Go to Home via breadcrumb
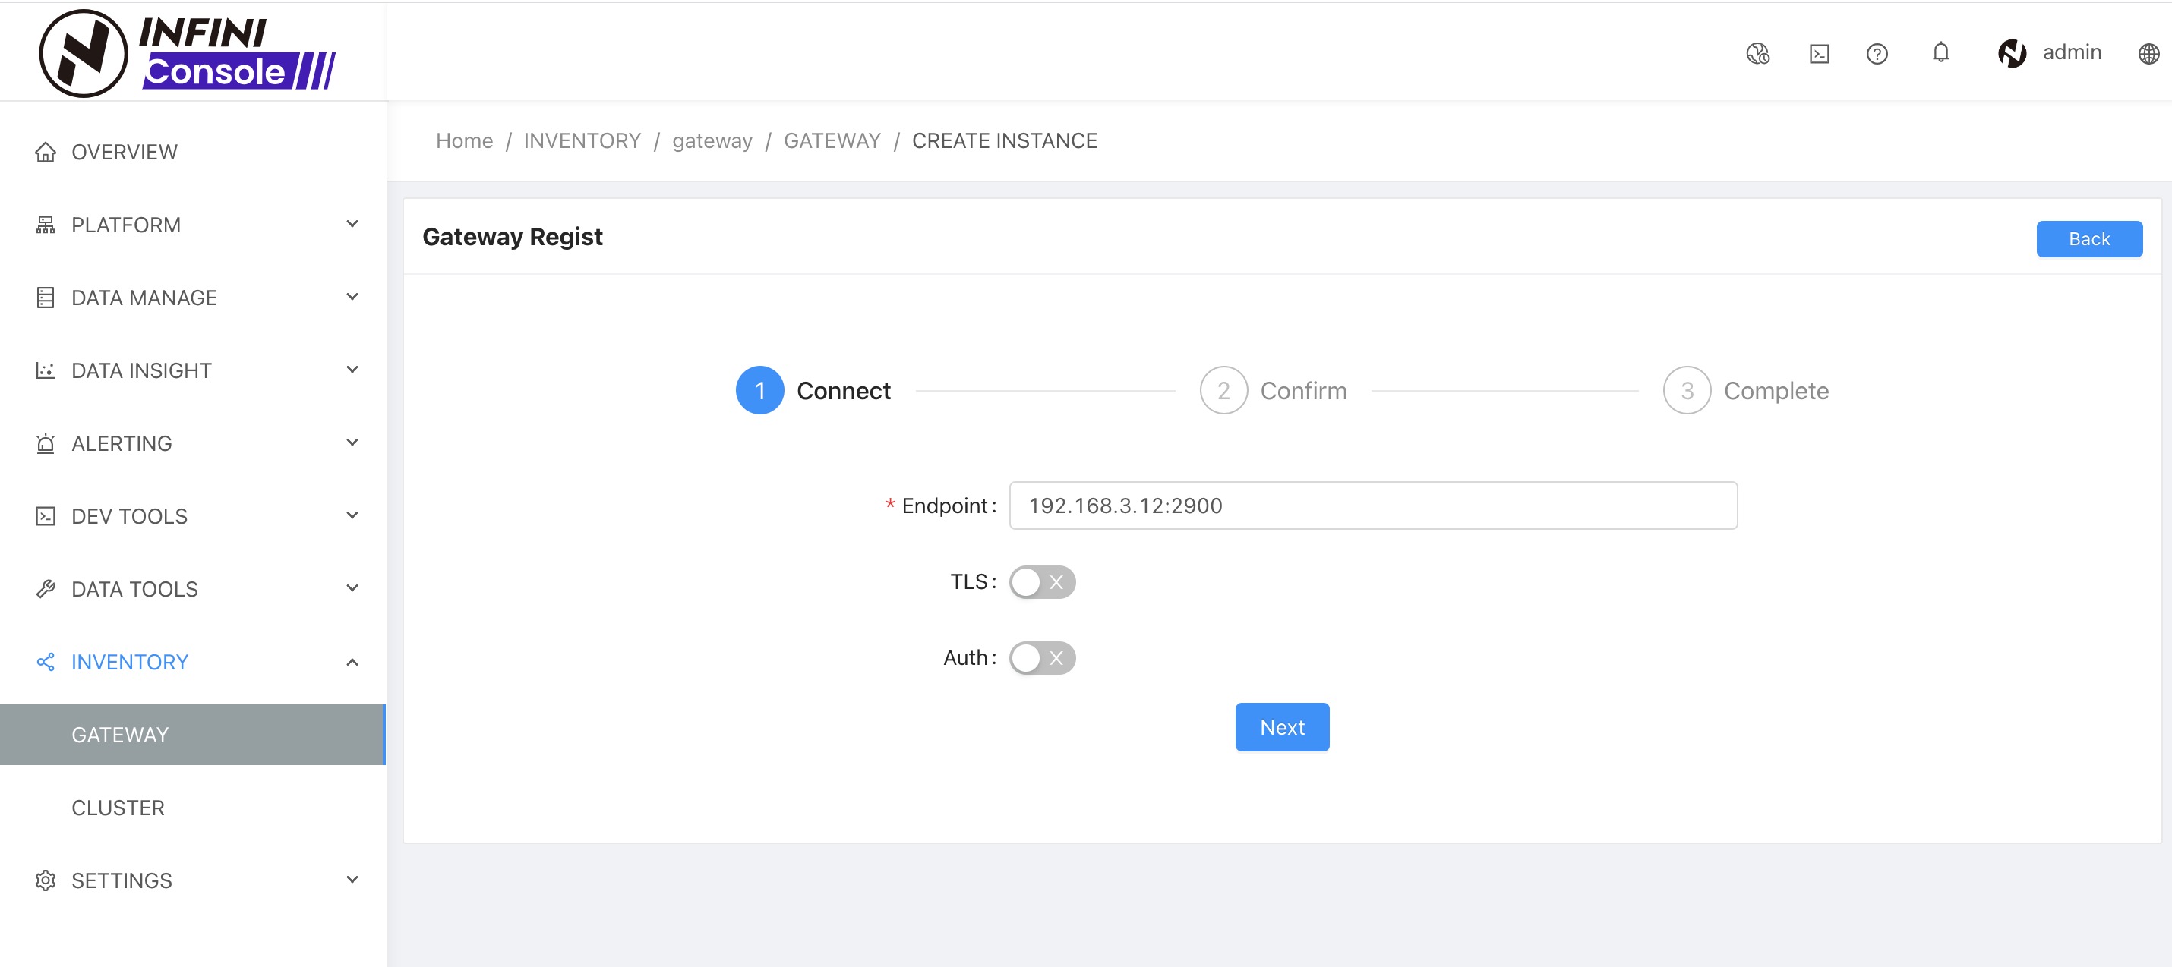2172x967 pixels. (x=464, y=140)
